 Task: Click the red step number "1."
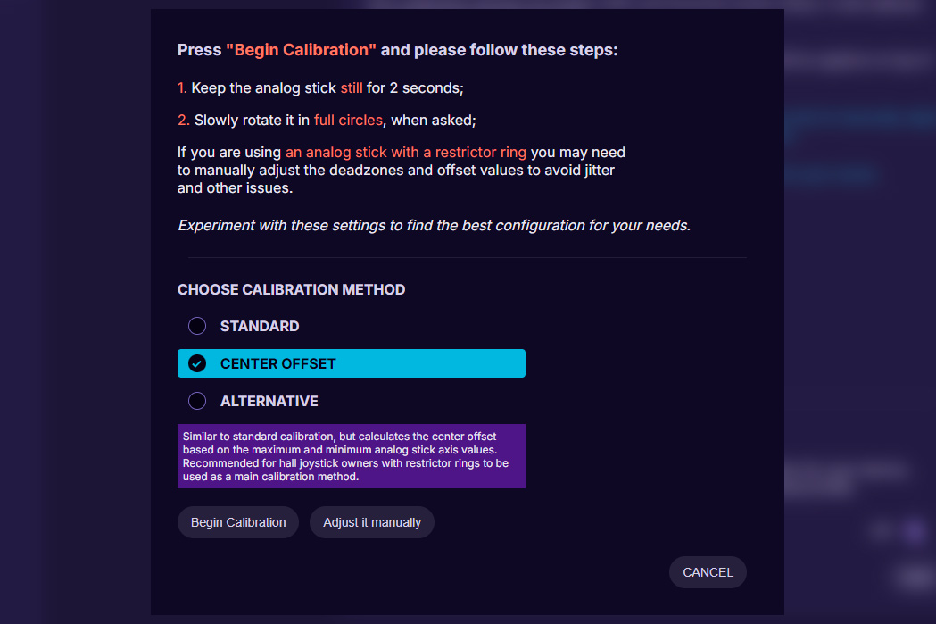tap(182, 88)
